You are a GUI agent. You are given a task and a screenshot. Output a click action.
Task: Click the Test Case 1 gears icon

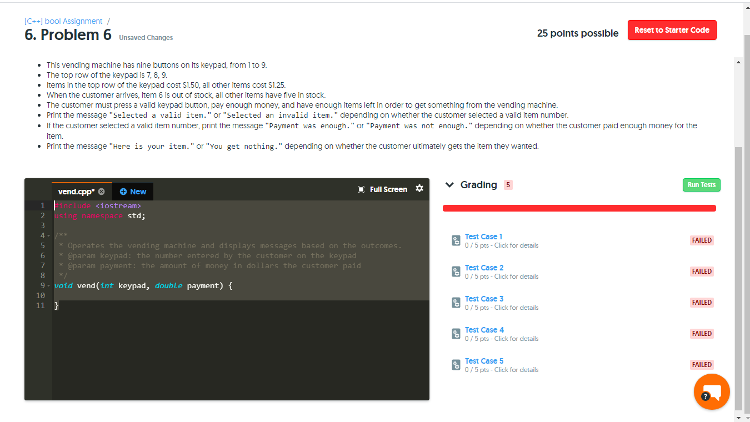[x=456, y=240]
